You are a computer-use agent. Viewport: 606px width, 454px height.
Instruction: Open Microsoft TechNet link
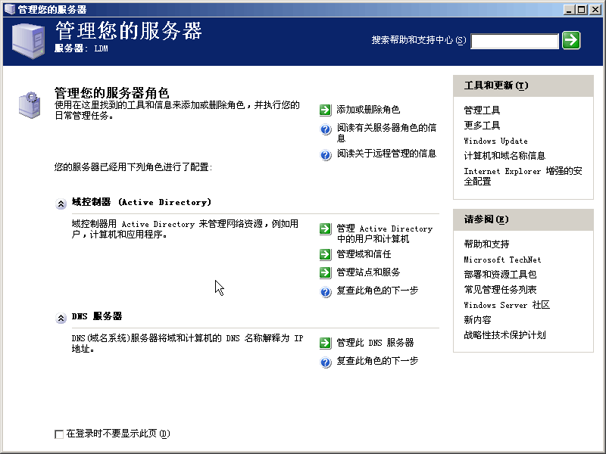coord(502,260)
